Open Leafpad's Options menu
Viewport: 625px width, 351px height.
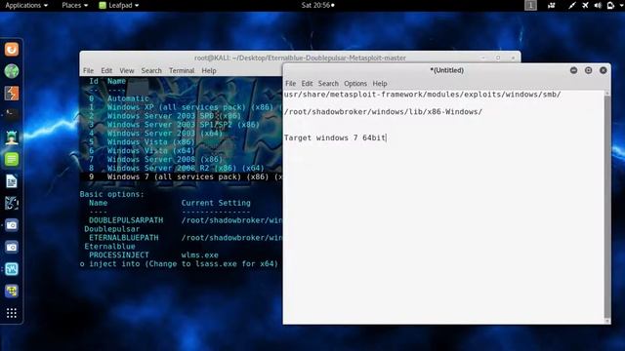(355, 84)
